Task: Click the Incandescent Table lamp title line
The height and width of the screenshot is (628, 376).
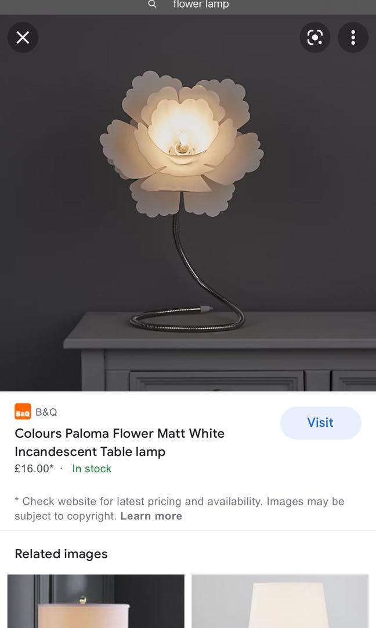Action: (x=90, y=452)
